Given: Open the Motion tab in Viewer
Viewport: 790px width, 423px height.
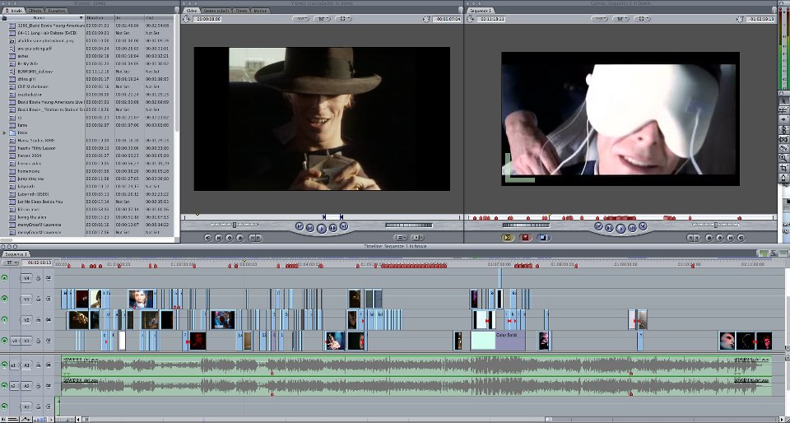Looking at the screenshot, I should click(260, 10).
